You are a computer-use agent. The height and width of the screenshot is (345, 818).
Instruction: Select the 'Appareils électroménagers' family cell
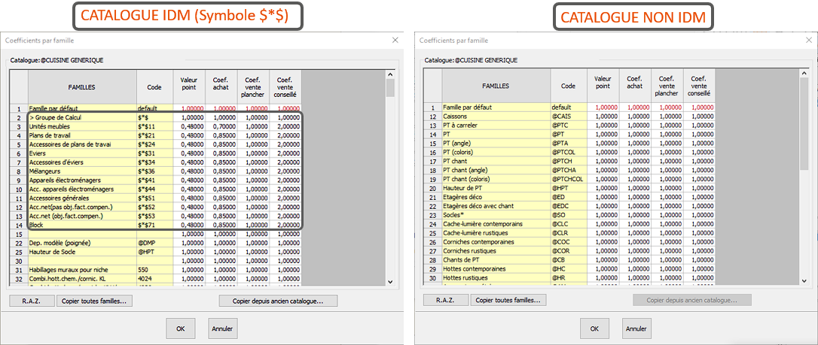pyautogui.click(x=82, y=180)
